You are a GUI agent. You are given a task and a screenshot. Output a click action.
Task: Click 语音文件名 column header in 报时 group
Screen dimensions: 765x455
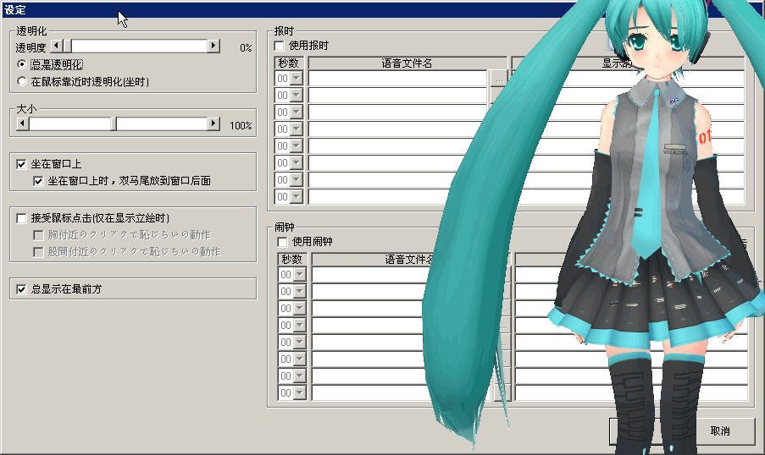pyautogui.click(x=407, y=63)
